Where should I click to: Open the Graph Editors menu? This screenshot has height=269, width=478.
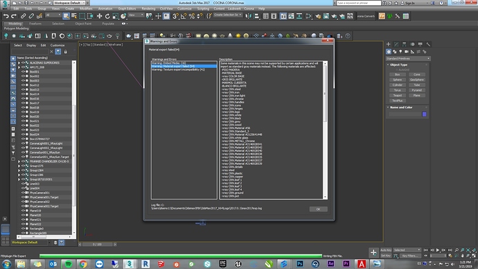pyautogui.click(x=127, y=8)
